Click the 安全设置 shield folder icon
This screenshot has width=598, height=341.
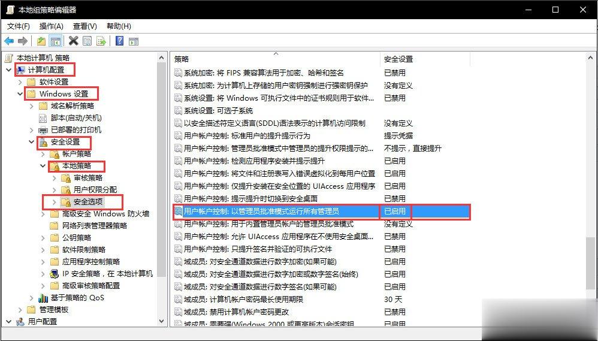[44, 142]
